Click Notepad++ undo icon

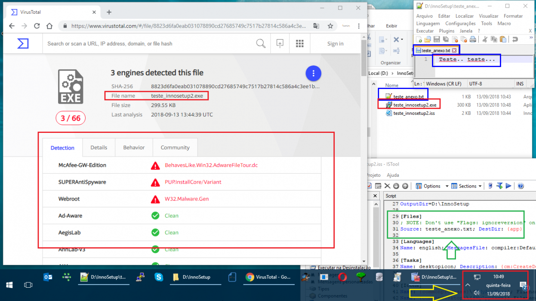click(x=515, y=40)
